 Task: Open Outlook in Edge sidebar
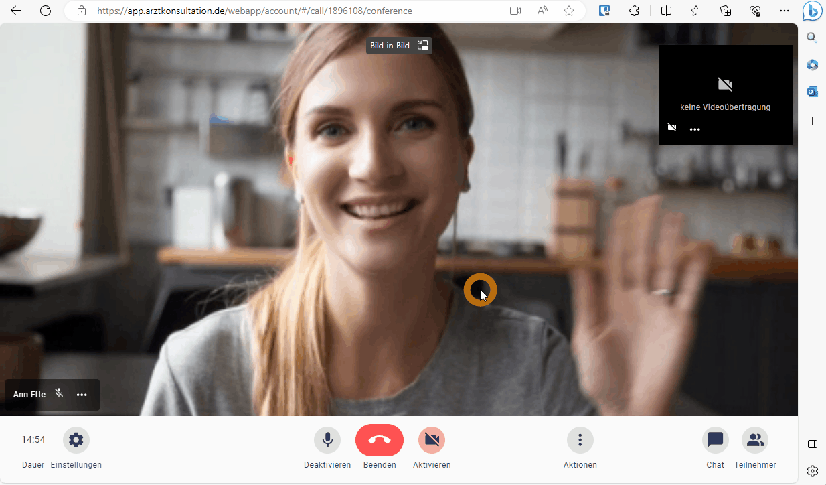[813, 92]
